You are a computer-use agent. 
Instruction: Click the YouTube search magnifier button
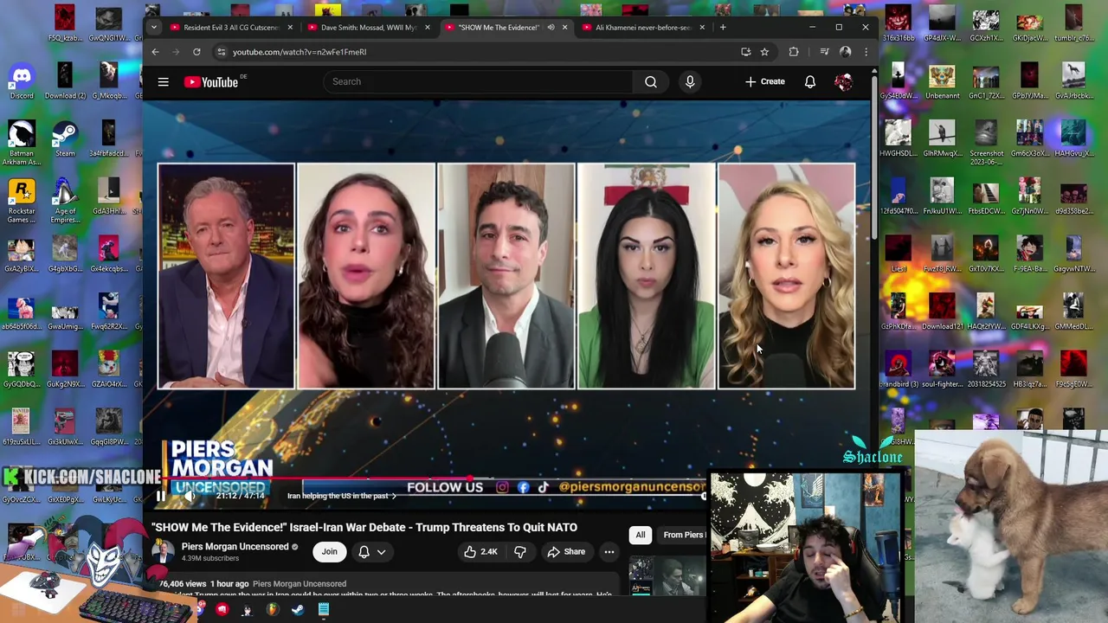tap(651, 82)
